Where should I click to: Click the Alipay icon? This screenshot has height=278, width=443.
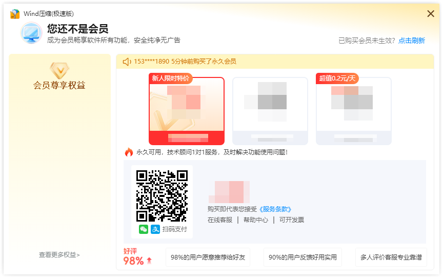(x=155, y=229)
